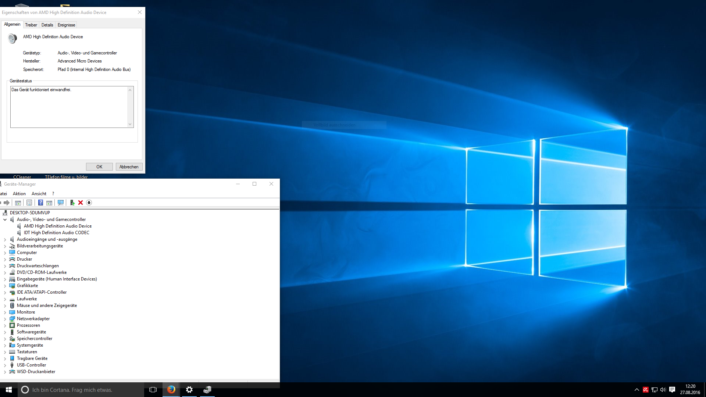
Task: Collapse Audio-, Video- und Gamecontroller category
Action: 5,219
